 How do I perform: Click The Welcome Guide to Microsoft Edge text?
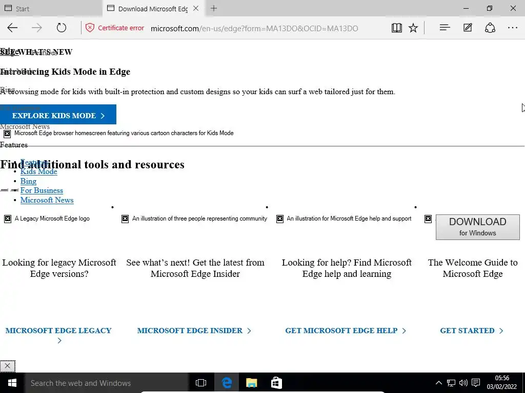point(472,268)
